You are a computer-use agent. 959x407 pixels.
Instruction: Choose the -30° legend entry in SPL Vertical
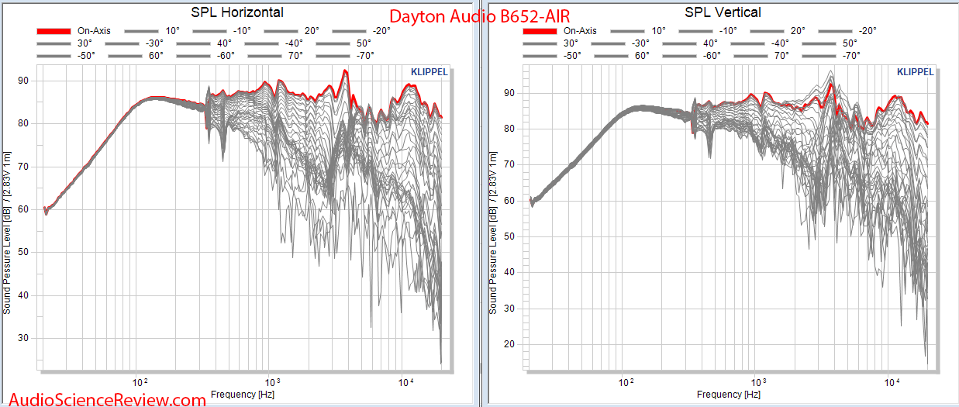[619, 43]
